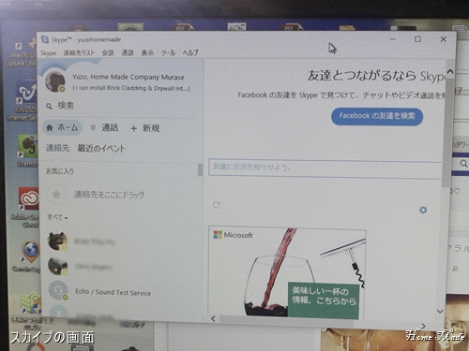Click the Yuzo profile avatar picture

(x=55, y=80)
